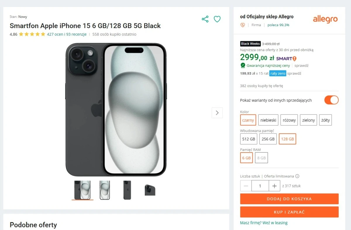Click the Allegro logo

[x=325, y=19]
